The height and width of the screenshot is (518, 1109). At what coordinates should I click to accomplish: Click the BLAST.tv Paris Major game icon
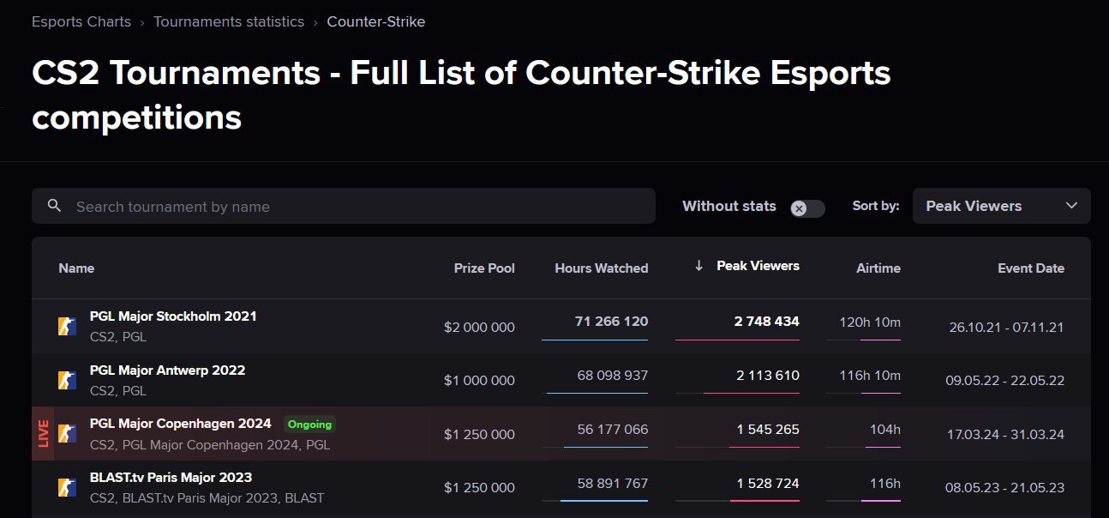[x=67, y=487]
